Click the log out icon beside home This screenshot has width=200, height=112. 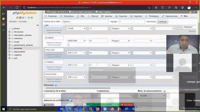[x=20, y=17]
